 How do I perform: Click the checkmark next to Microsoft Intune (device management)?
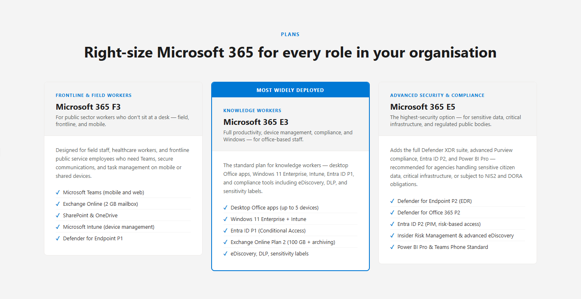click(x=58, y=227)
